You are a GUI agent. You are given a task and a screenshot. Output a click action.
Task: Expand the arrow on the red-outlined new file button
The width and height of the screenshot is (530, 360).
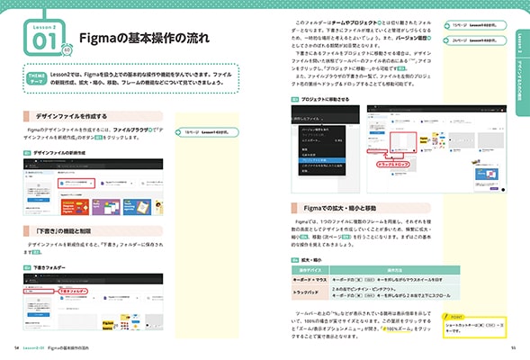92,184
